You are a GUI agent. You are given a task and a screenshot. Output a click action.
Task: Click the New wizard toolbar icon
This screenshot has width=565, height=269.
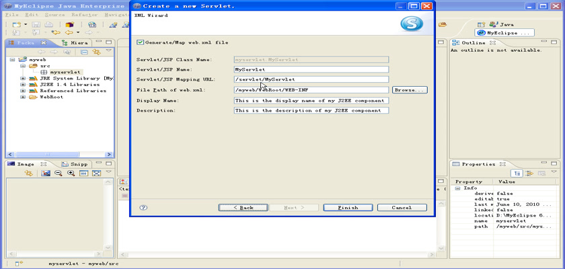pos(16,24)
